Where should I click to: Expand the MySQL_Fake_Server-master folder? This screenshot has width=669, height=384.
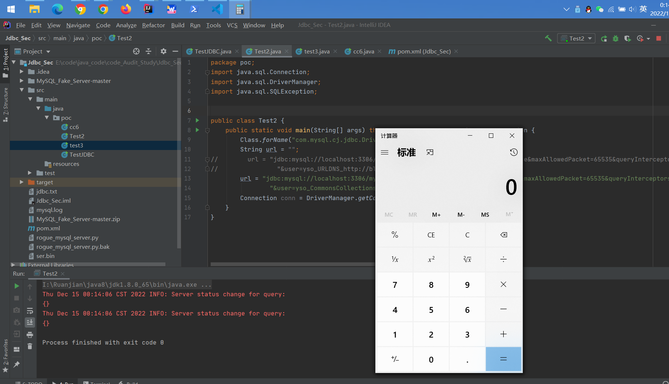click(x=22, y=81)
